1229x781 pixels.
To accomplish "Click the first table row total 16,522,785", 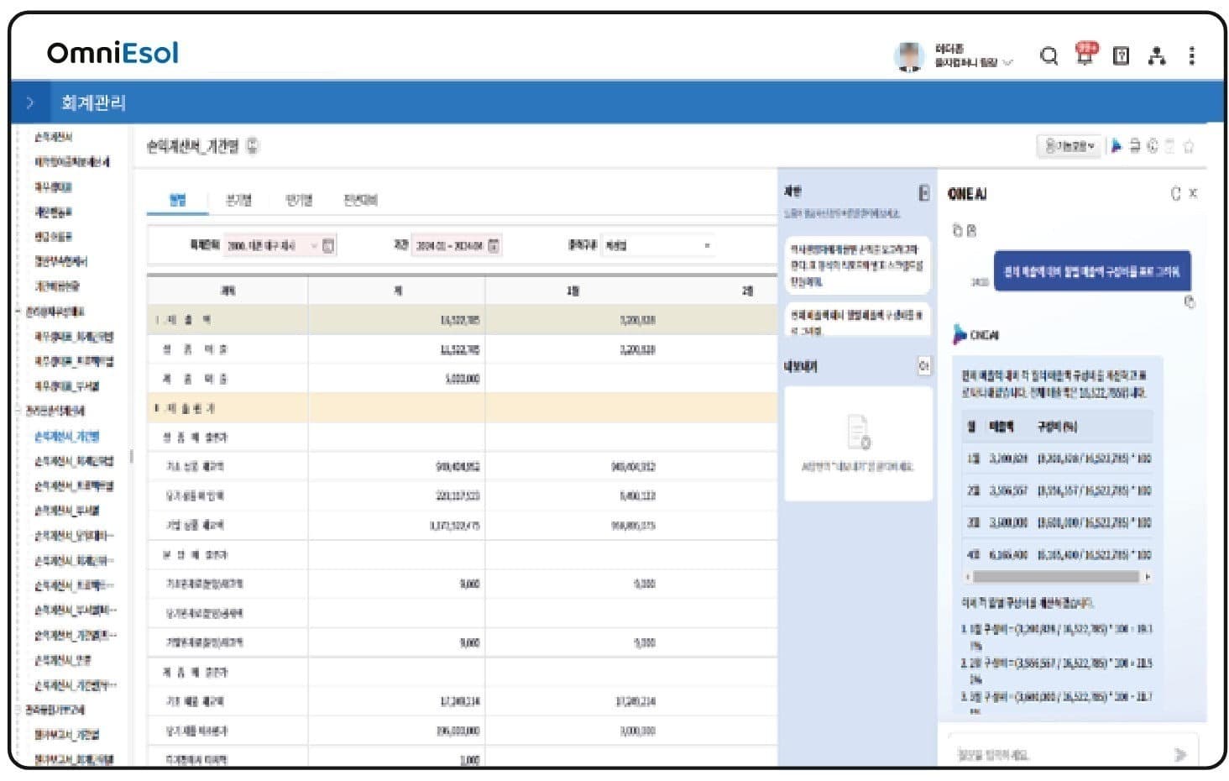I will coord(459,320).
